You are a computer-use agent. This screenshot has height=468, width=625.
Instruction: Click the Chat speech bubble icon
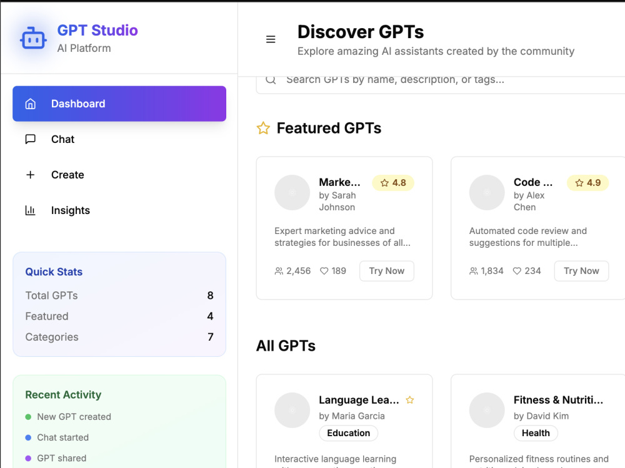[30, 139]
